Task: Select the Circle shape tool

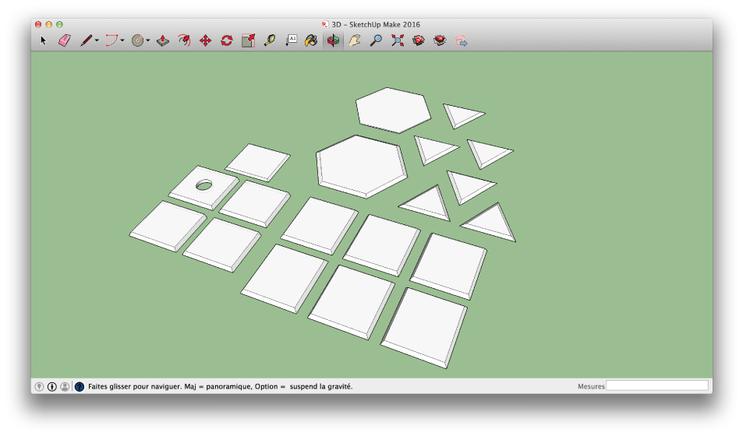Action: pos(137,40)
